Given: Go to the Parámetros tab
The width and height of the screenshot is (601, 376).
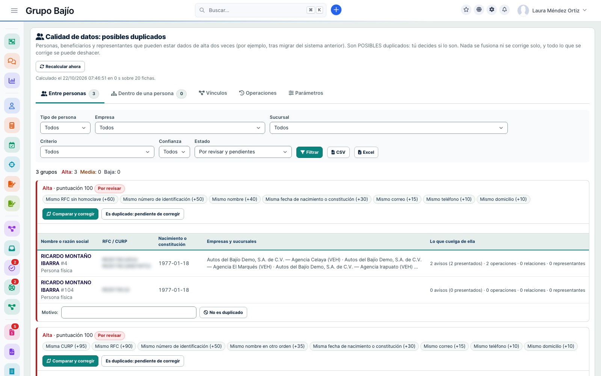Looking at the screenshot, I should 306,93.
